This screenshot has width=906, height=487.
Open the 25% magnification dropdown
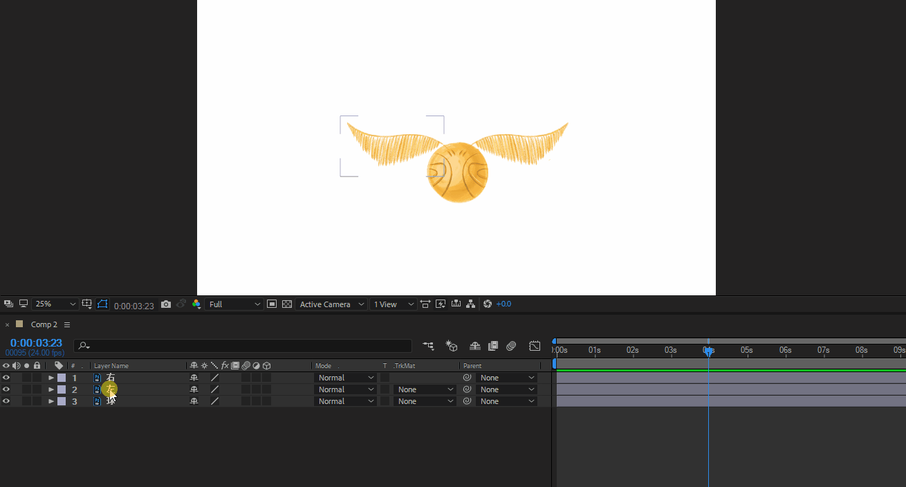[x=55, y=304]
